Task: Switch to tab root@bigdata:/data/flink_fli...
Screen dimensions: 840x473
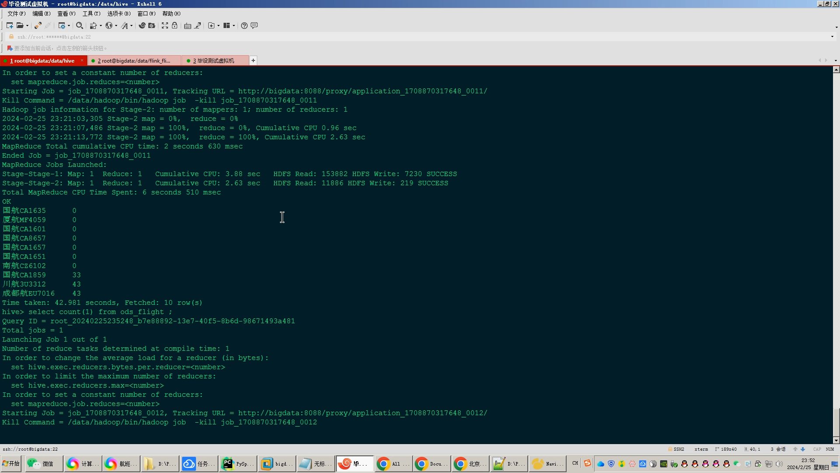Action: click(133, 61)
